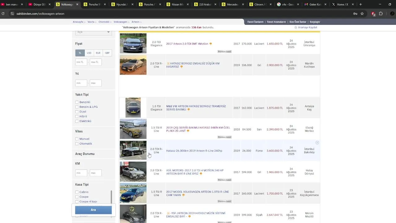Image resolution: width=396 pixels, height=223 pixels.
Task: Go to Otomobil breadcrumb
Action: pyautogui.click(x=104, y=22)
